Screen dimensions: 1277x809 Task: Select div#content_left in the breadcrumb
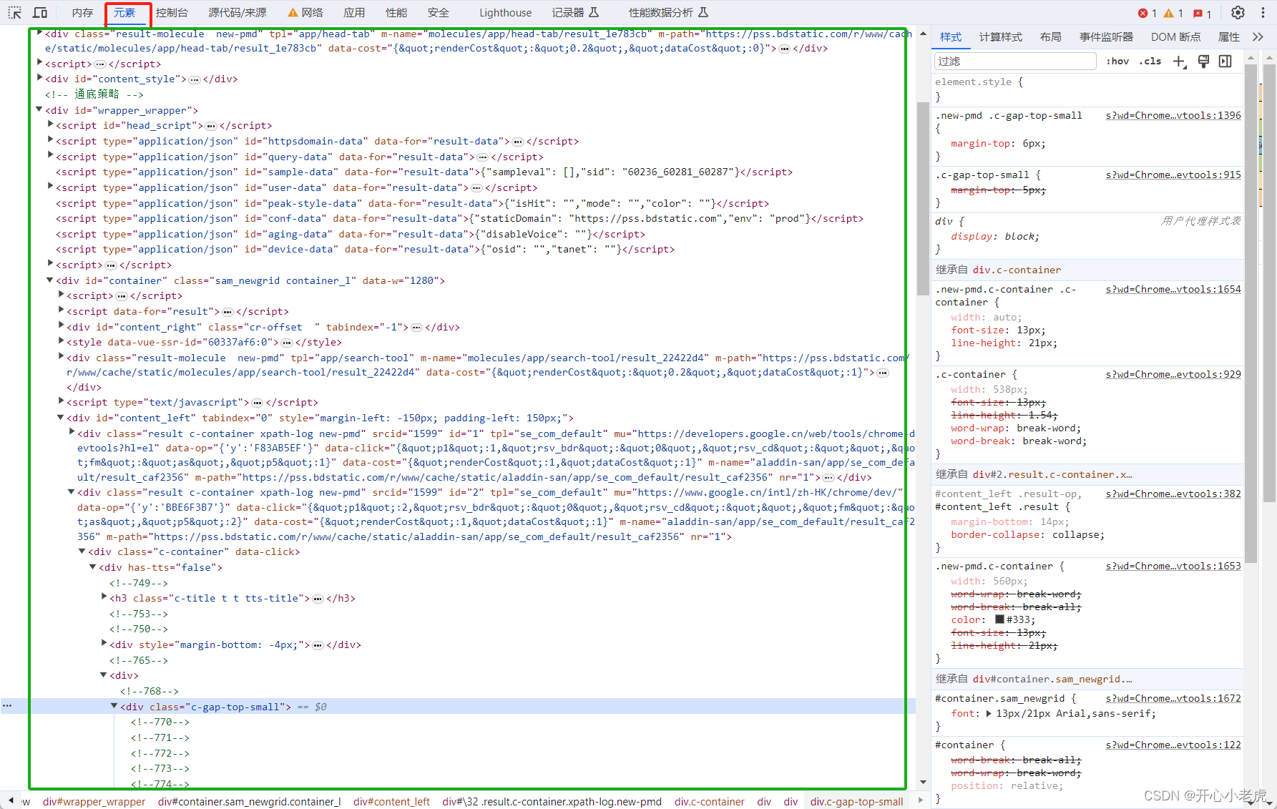pos(391,802)
